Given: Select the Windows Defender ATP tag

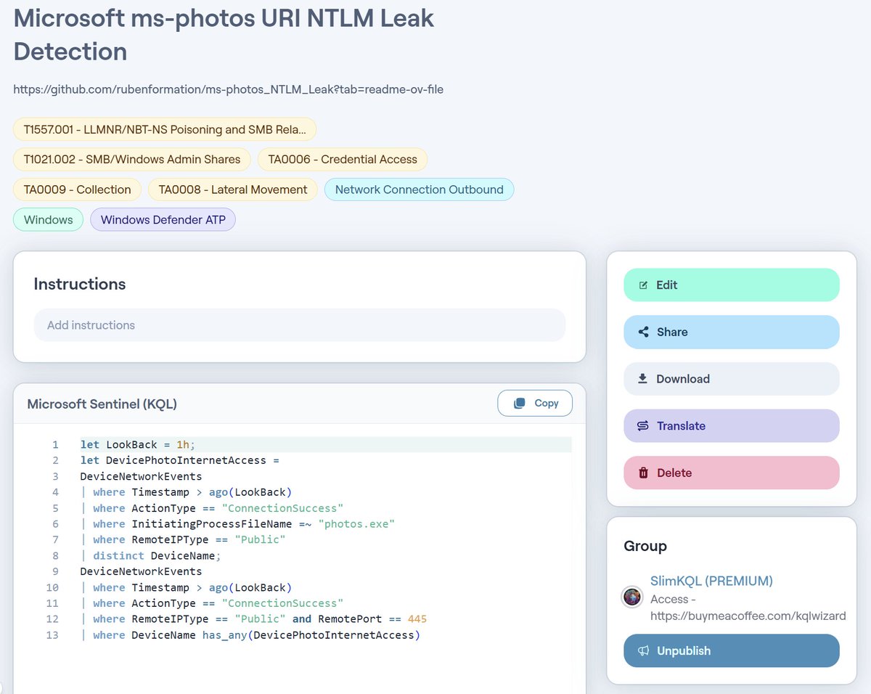Looking at the screenshot, I should click(163, 220).
